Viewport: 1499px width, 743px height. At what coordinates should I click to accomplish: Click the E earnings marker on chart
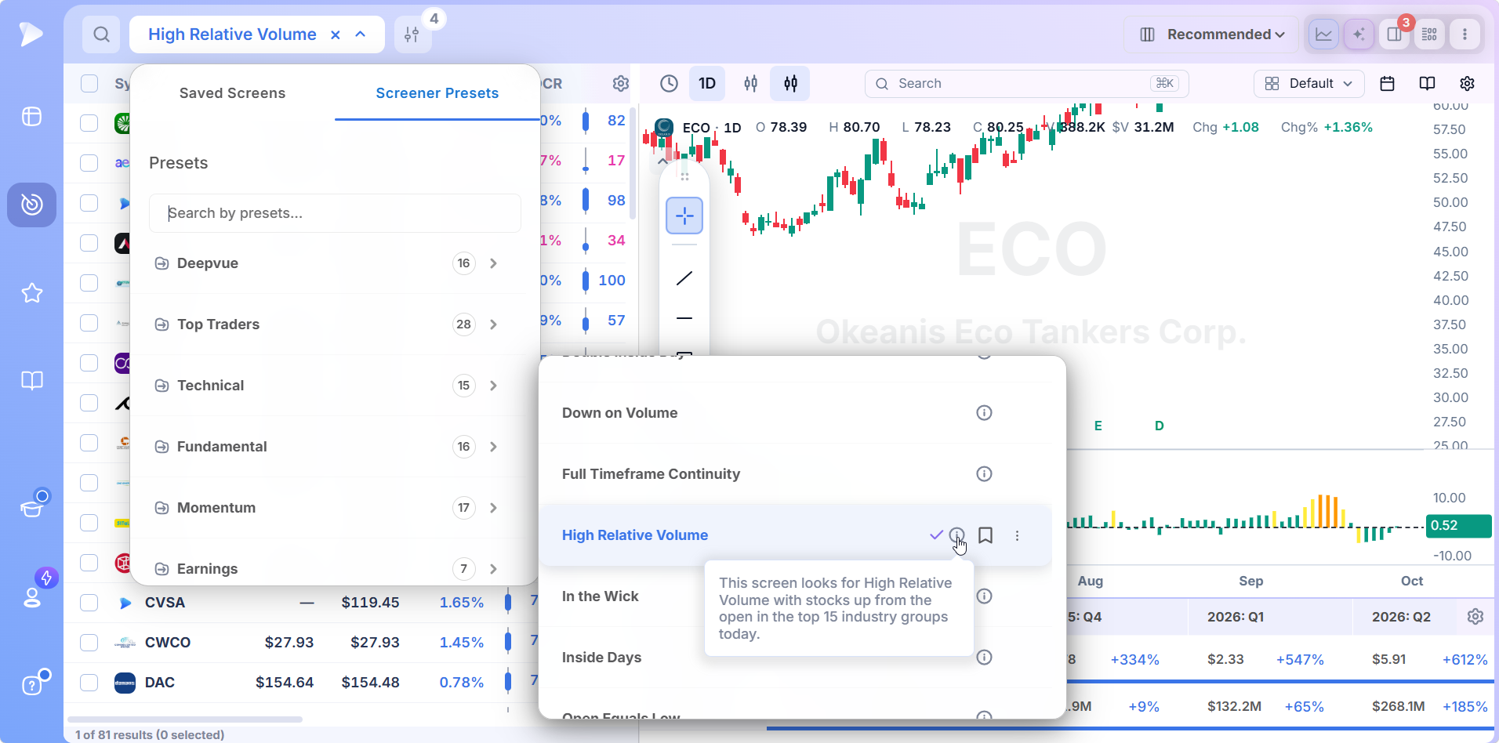1098,426
